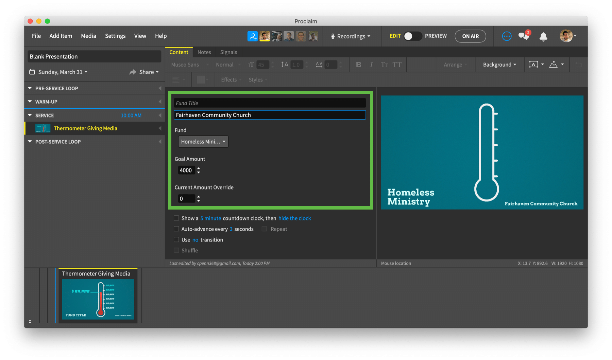Screen dimensions: 612x360
Task: Check the Use no transition box
Action: click(176, 239)
